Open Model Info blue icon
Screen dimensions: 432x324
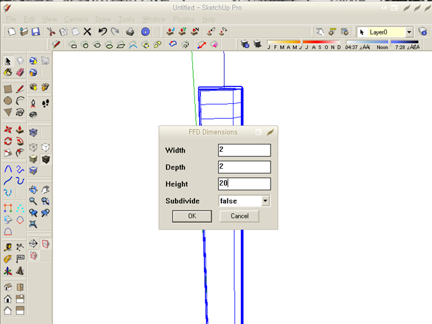[145, 32]
